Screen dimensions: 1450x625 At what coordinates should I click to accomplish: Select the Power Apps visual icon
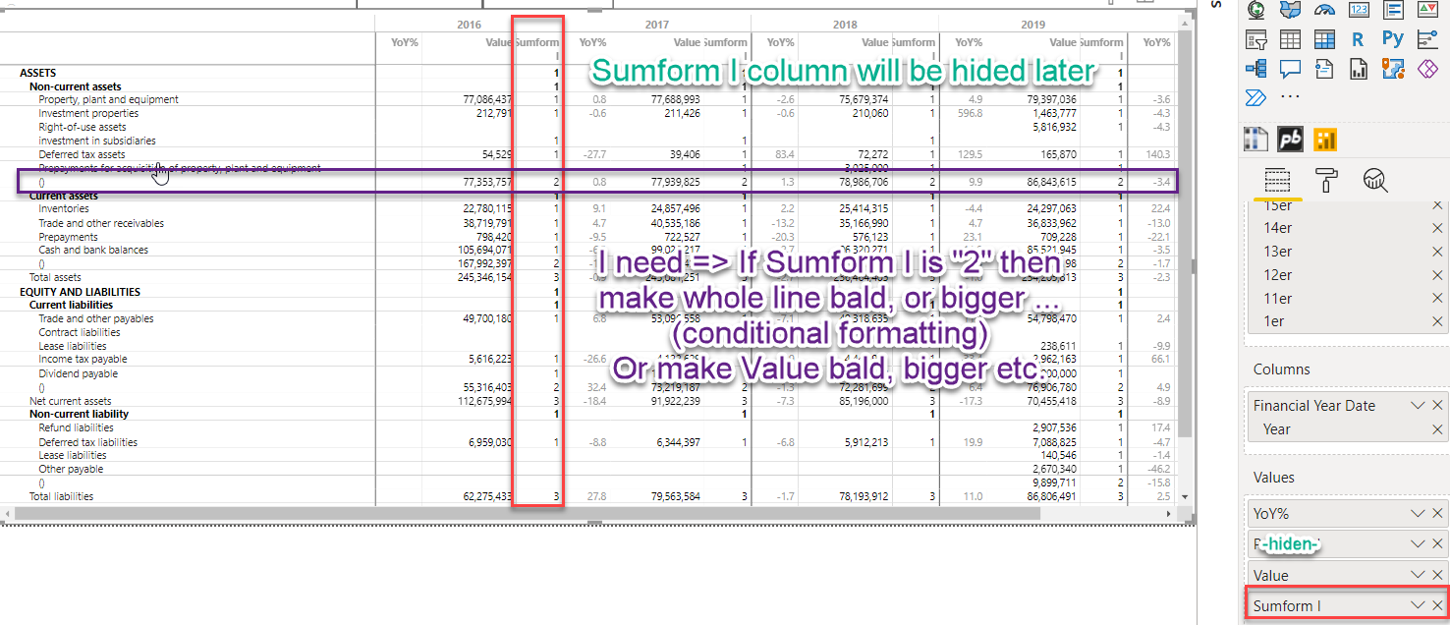tap(1427, 69)
